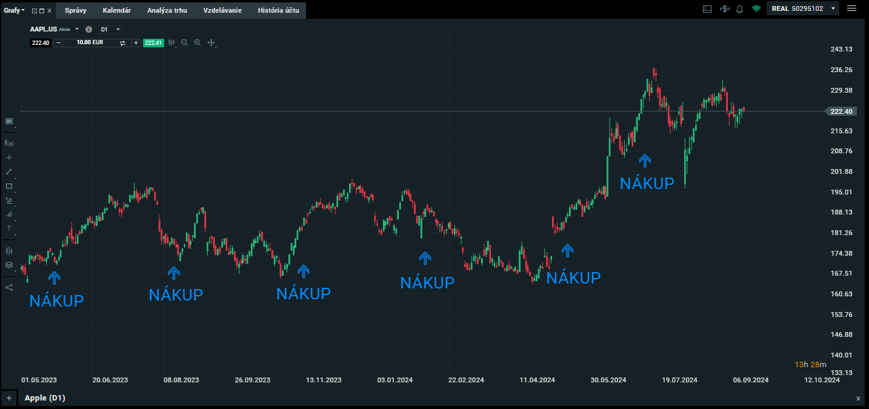The height and width of the screenshot is (409, 869).
Task: Select the Fibonacci retracement tool
Action: [9, 200]
